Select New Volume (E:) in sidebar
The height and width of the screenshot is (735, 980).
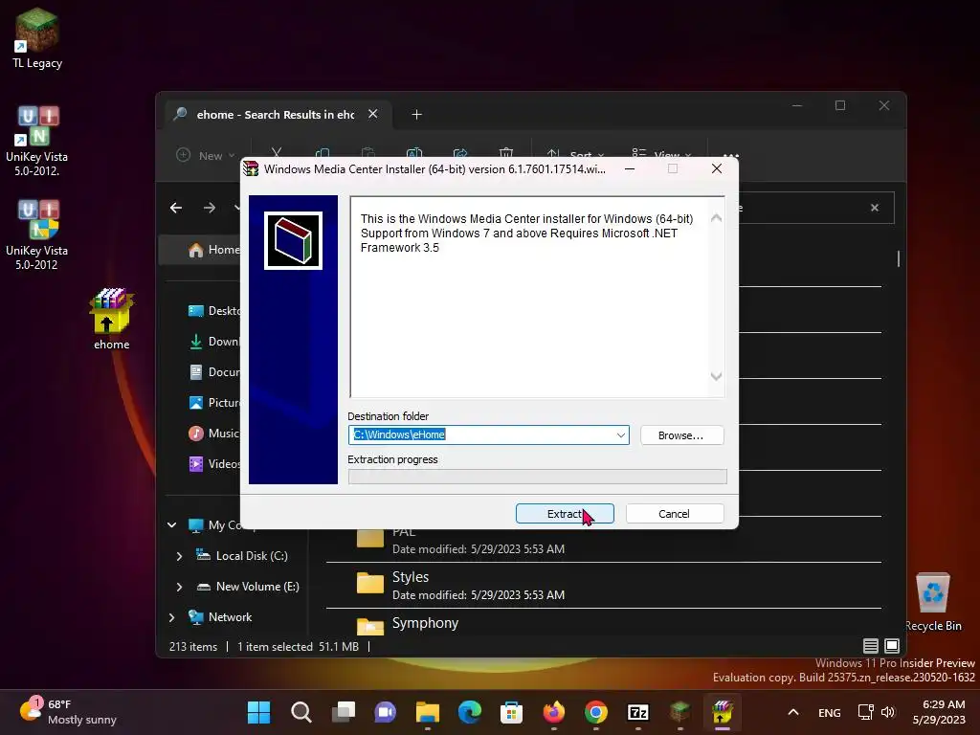(x=248, y=587)
